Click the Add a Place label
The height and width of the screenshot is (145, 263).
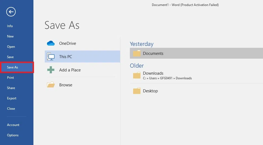coord(70,70)
